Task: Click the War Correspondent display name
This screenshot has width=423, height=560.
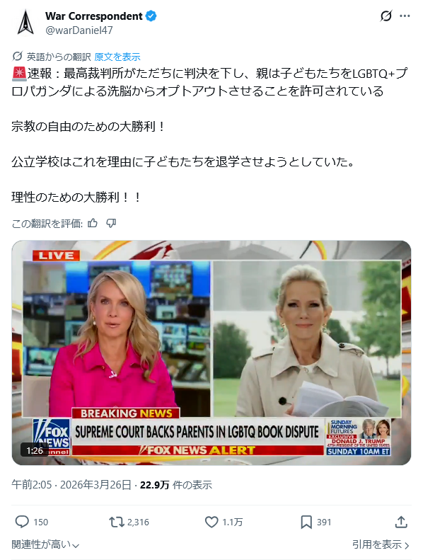Action: [94, 16]
